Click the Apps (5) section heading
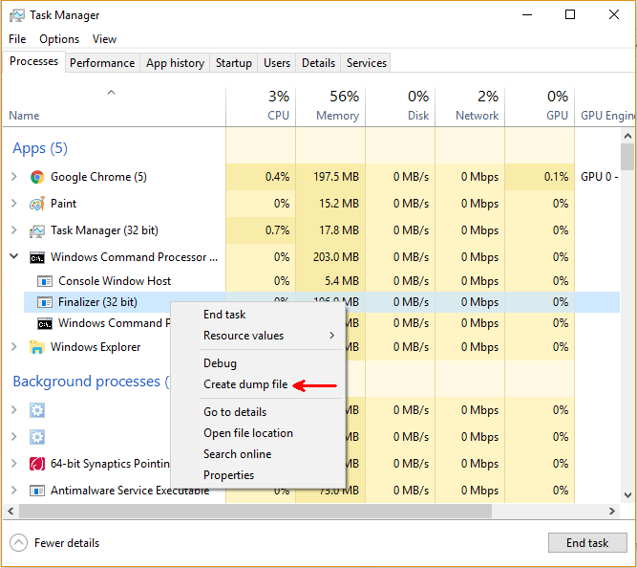Viewport: 637px width, 568px height. click(40, 148)
